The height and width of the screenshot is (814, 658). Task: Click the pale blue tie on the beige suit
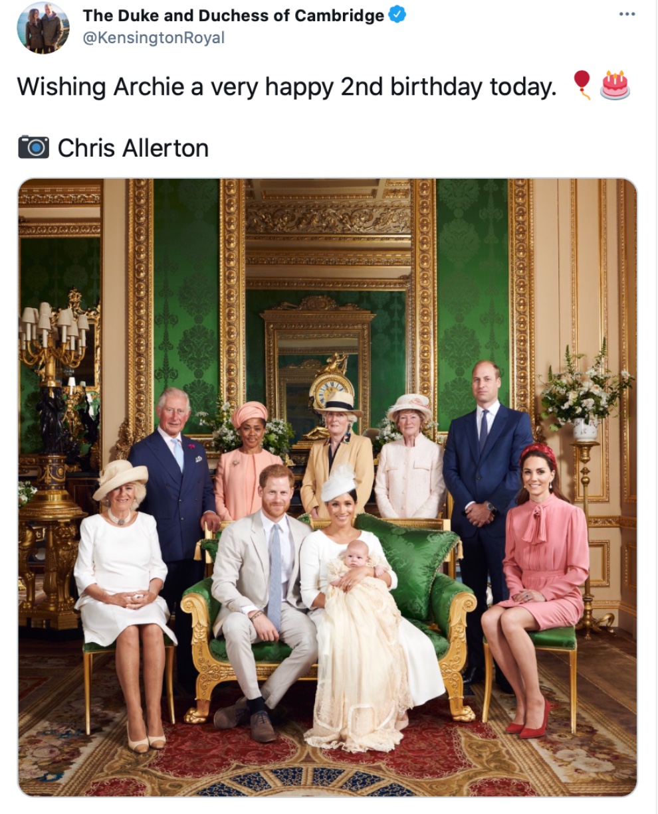(274, 576)
